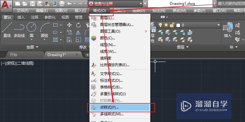Screen dimensions: 245x122
Task: Toggle layer 0 freeze sun icon
Action: [x=166, y=25]
